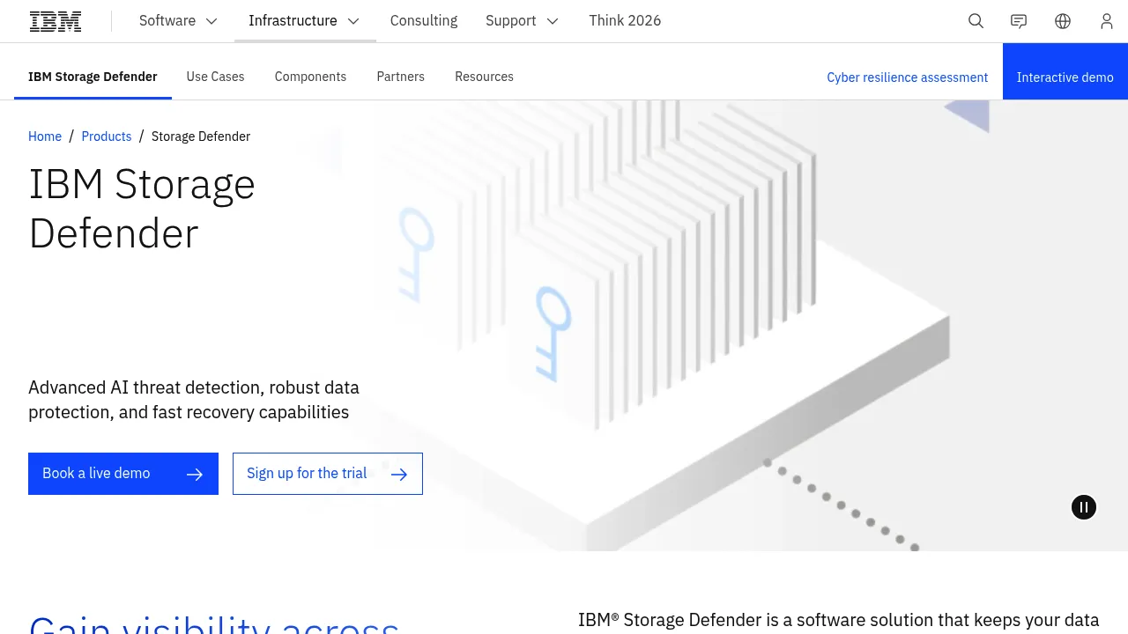The height and width of the screenshot is (634, 1128).
Task: Click the IBM logo
Action: [56, 21]
